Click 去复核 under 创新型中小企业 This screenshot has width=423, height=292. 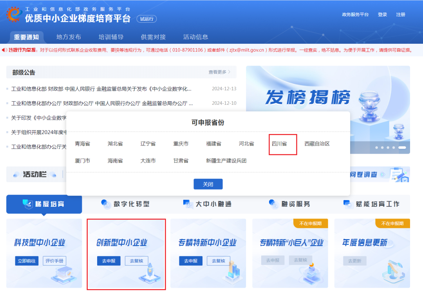pos(137,261)
